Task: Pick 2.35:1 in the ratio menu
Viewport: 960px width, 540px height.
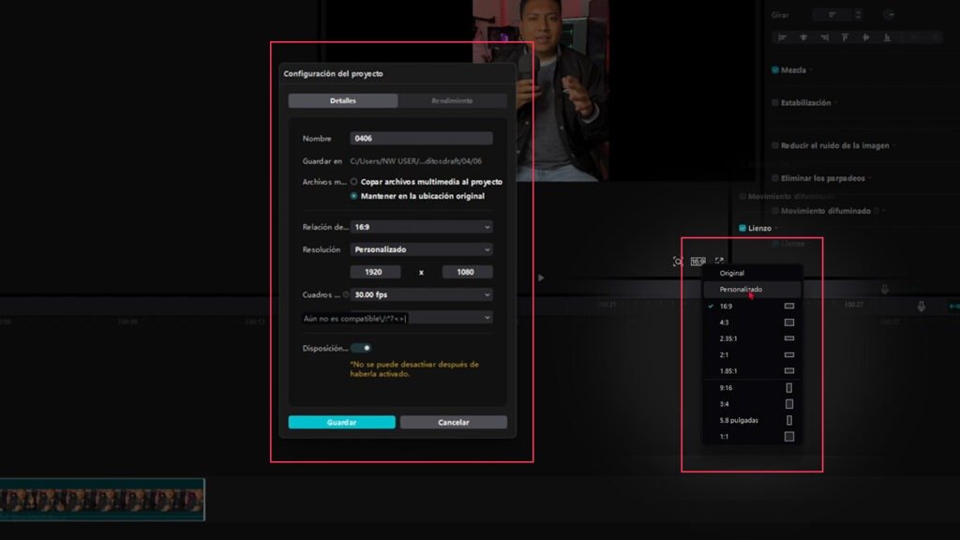Action: pos(752,337)
